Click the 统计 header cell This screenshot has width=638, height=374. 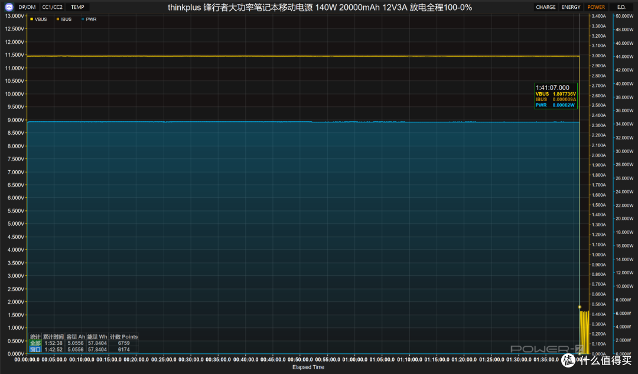point(35,337)
